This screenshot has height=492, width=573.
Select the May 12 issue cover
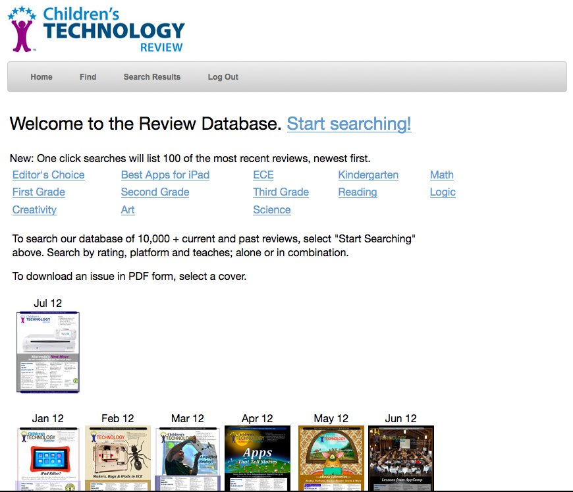331,458
